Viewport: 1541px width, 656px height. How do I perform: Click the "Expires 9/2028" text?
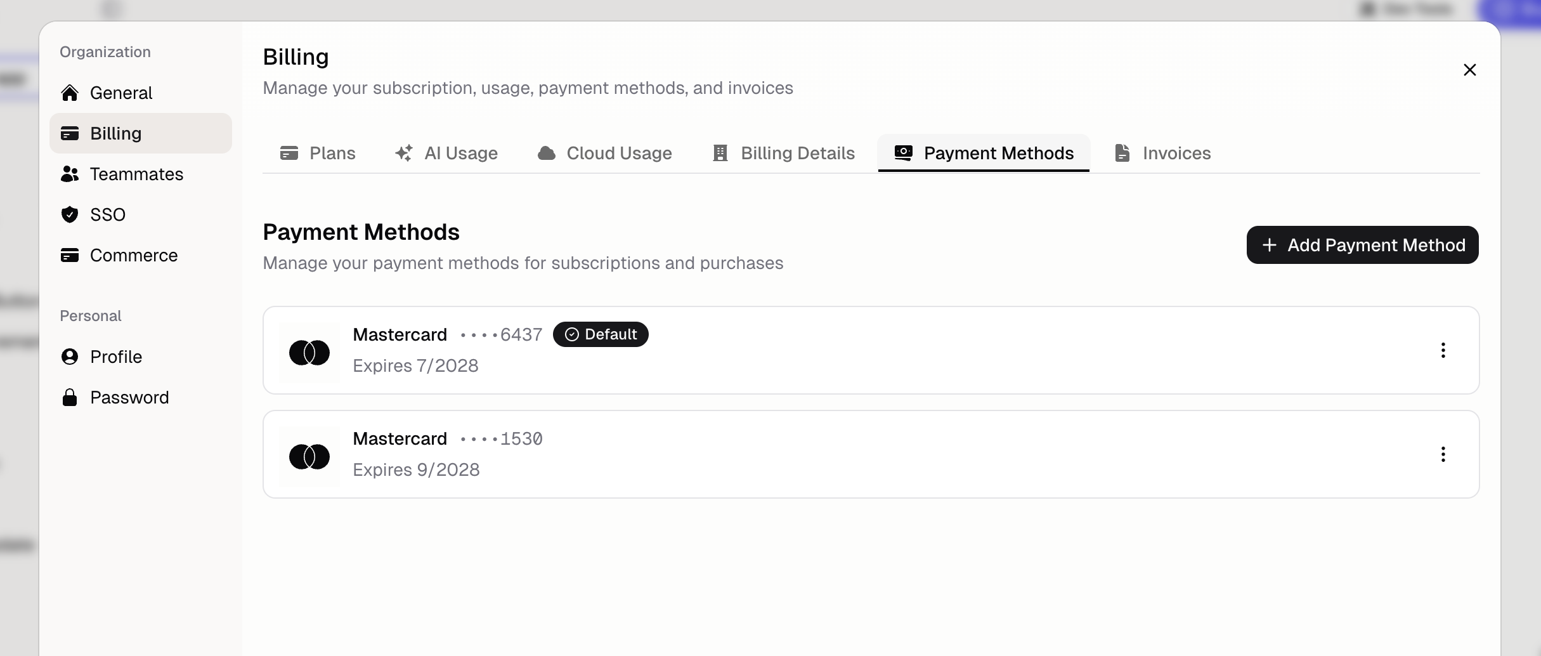416,469
